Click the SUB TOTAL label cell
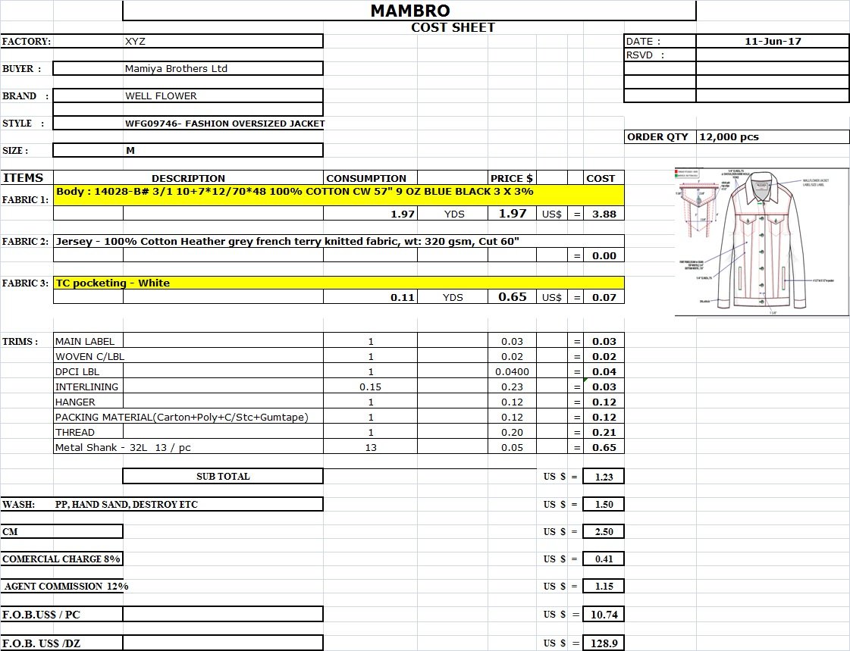This screenshot has height=651, width=850. tap(223, 476)
